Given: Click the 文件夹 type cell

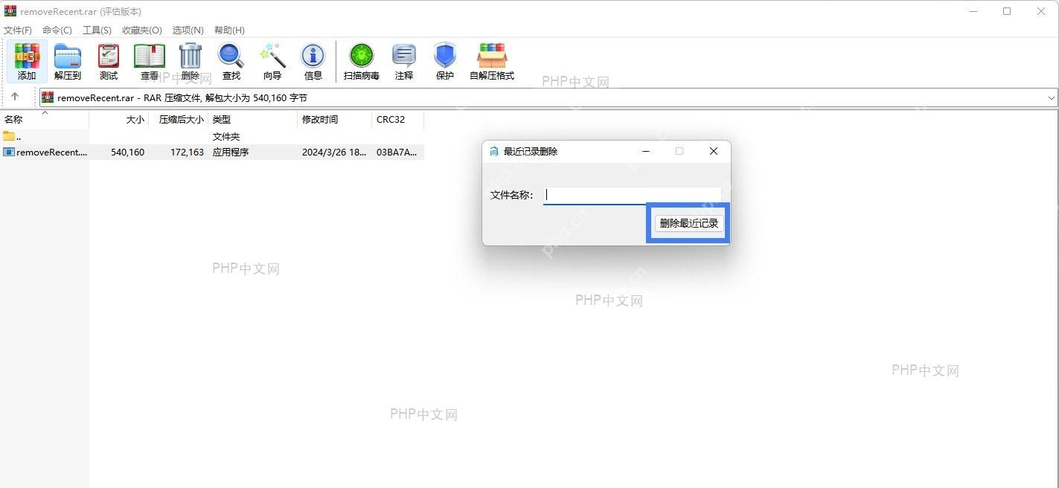Looking at the screenshot, I should click(x=226, y=136).
